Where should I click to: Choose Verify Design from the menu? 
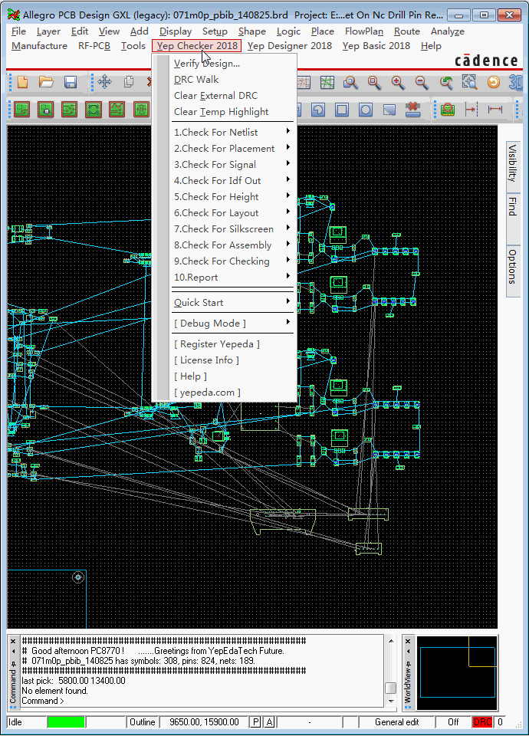[x=207, y=63]
